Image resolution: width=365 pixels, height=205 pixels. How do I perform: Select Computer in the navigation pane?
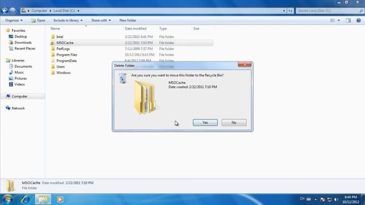point(19,96)
